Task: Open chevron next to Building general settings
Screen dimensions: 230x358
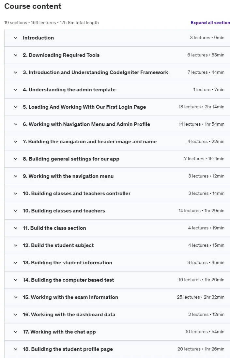Action: pos(16,159)
